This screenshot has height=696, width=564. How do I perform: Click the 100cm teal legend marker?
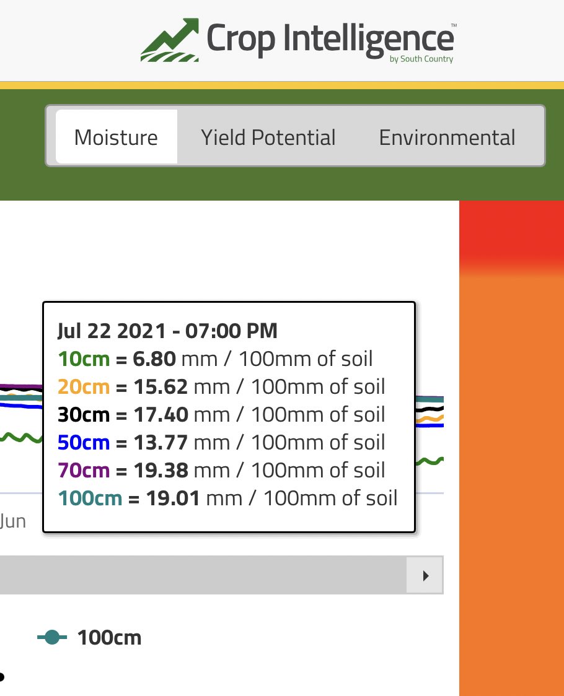52,637
